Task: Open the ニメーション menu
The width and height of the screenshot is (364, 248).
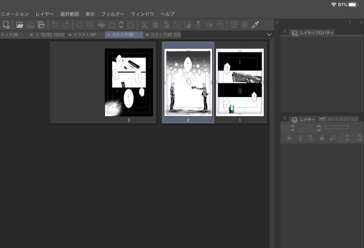Action: pyautogui.click(x=15, y=14)
